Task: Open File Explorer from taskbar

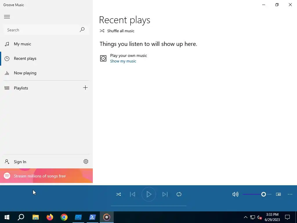Action: coord(35,217)
